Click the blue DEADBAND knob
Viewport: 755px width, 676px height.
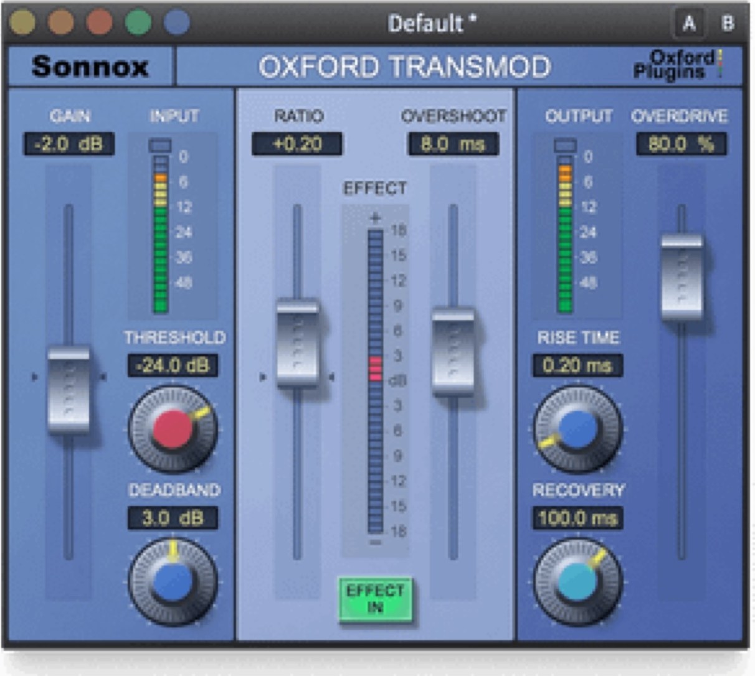173,581
